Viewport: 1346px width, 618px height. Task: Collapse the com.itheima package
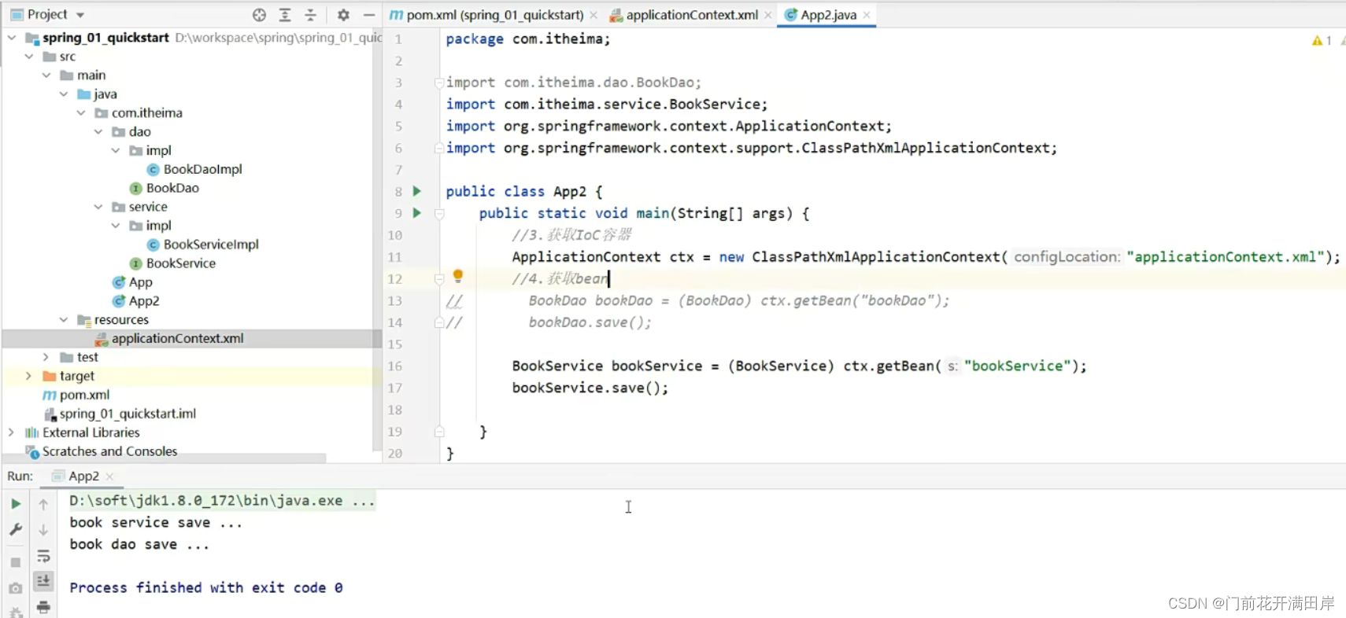[x=81, y=112]
